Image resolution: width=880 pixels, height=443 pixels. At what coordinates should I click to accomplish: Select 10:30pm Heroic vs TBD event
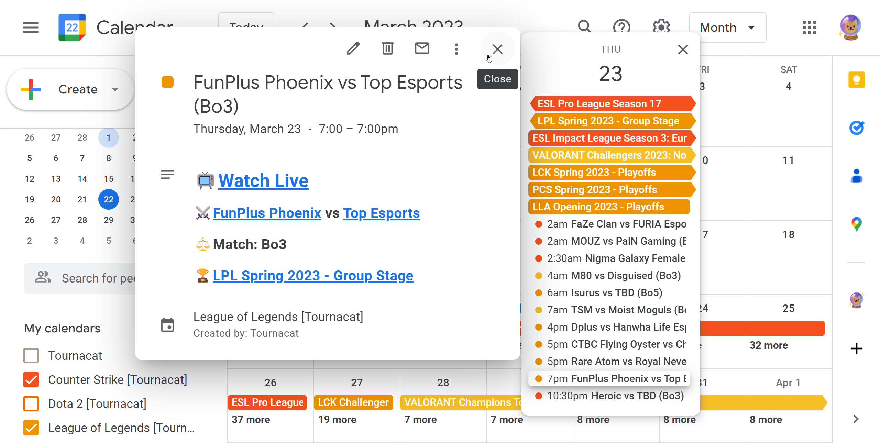coord(609,396)
